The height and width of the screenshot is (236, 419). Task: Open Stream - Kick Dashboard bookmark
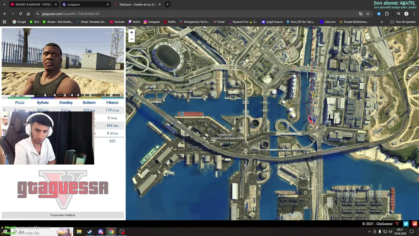pyautogui.click(x=58, y=22)
